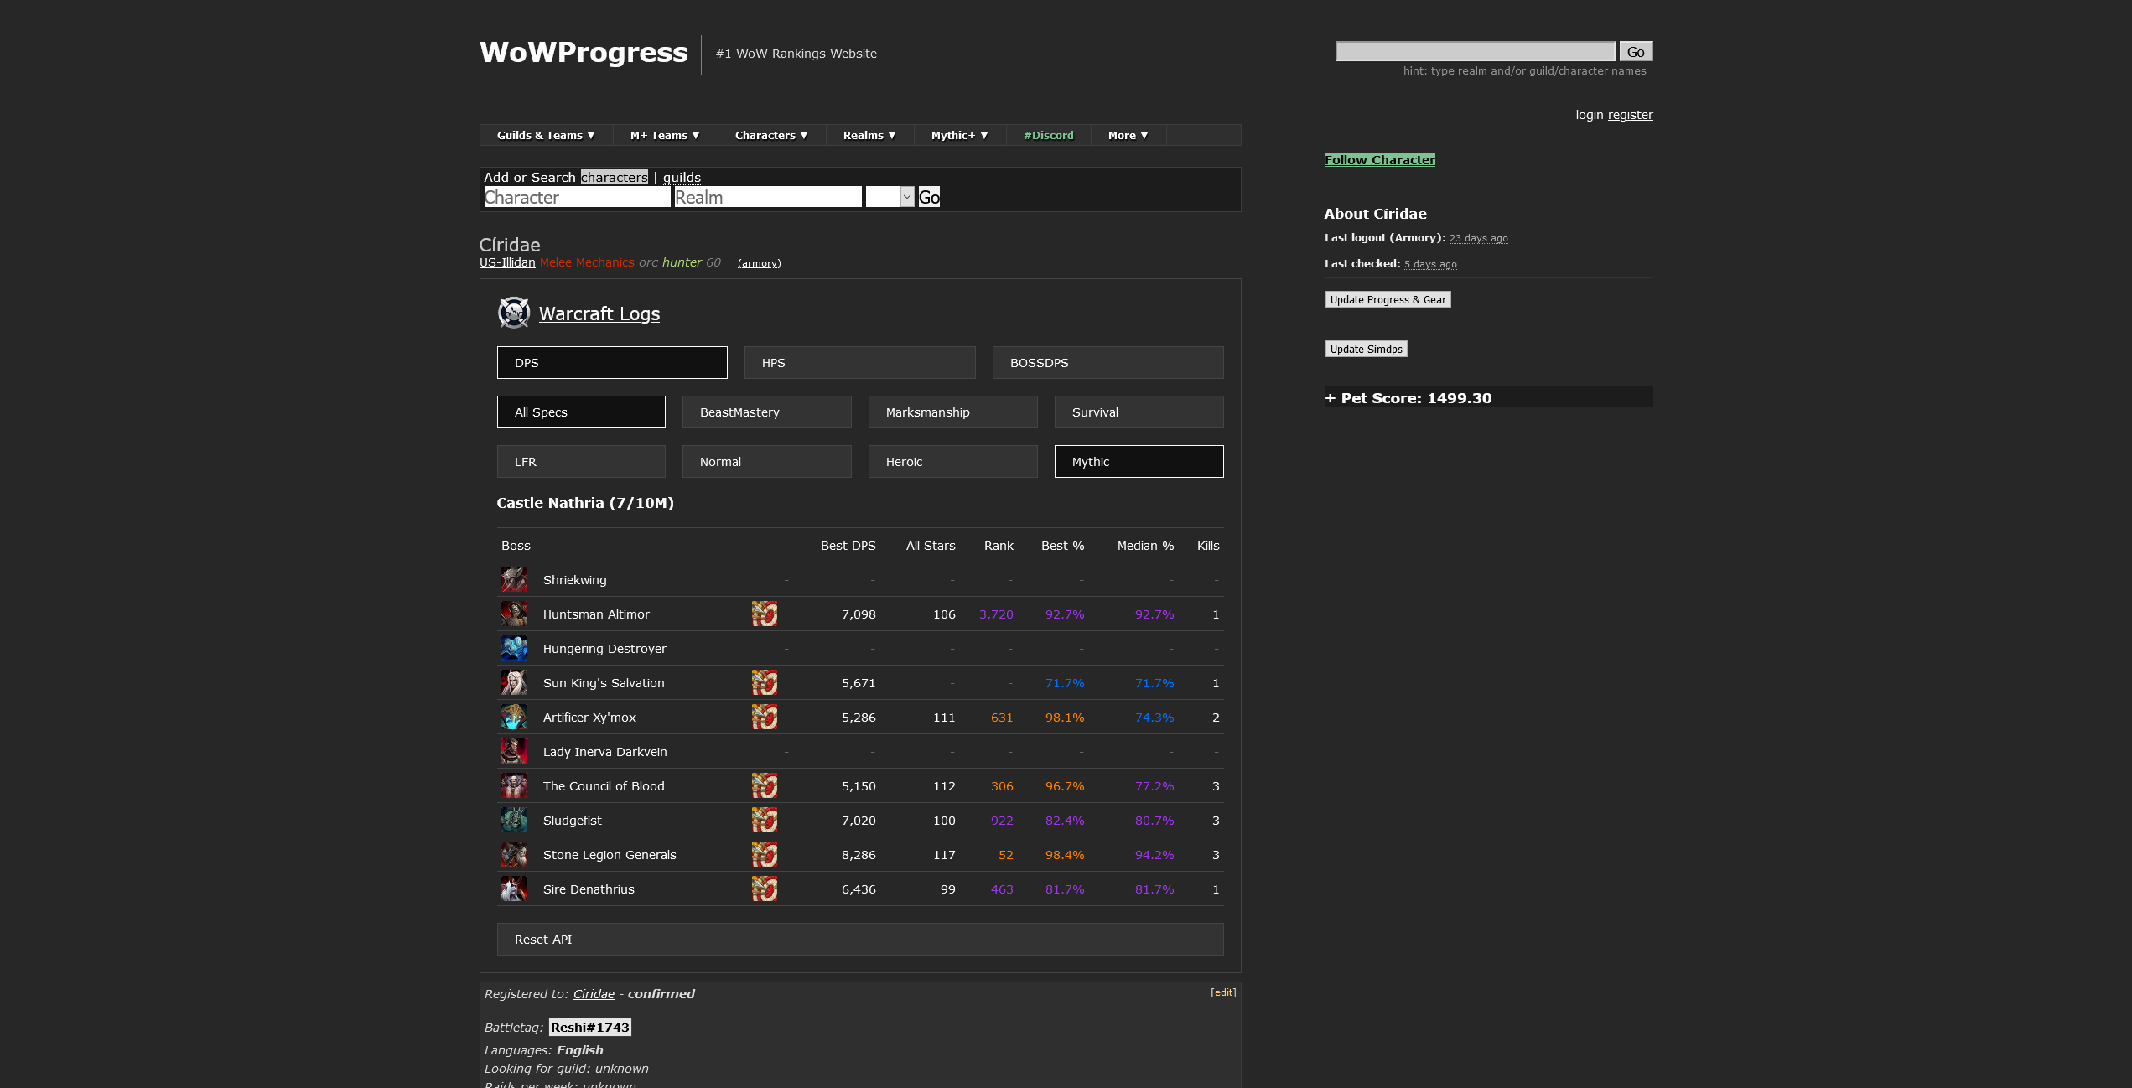2132x1088 pixels.
Task: Click the green Follow Character link
Action: pos(1379,160)
